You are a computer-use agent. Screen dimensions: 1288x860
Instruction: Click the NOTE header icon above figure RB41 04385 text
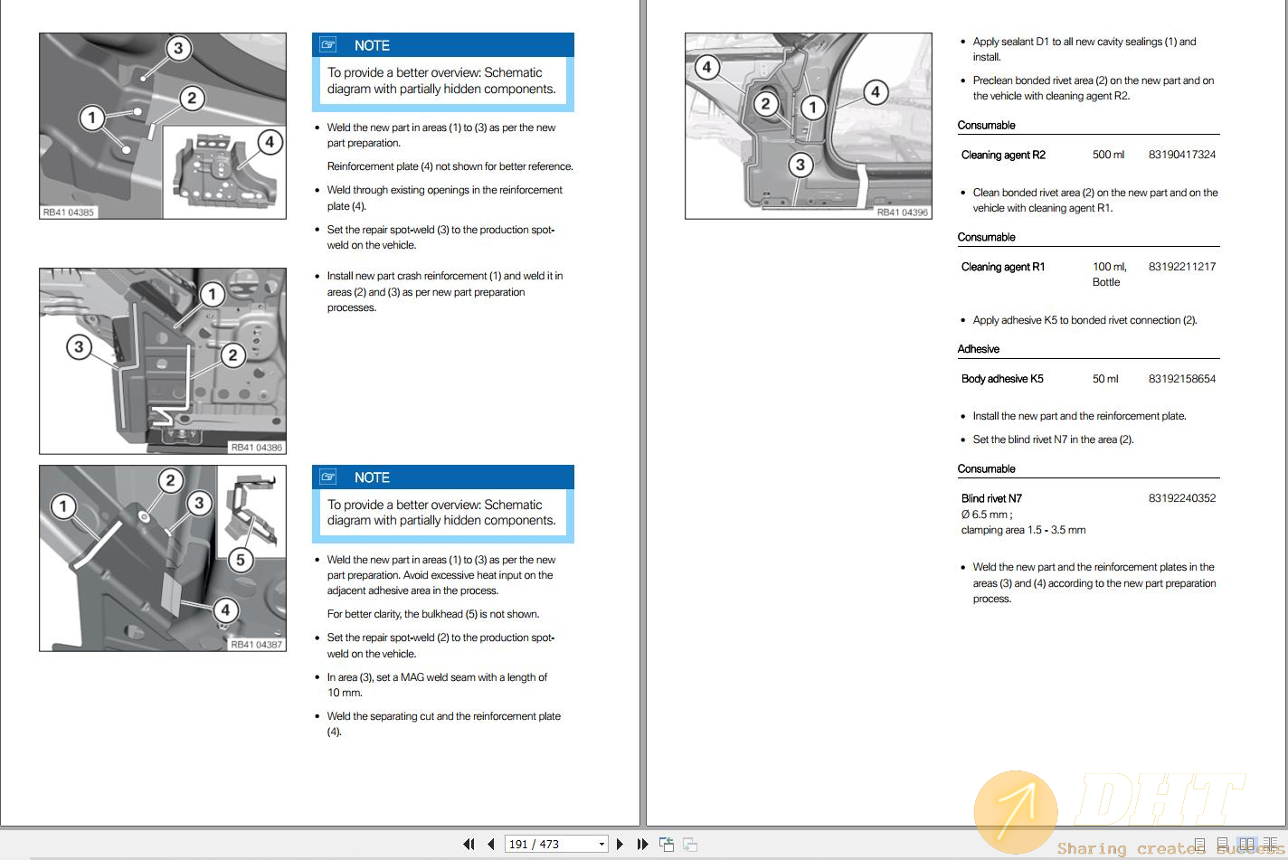tap(328, 44)
